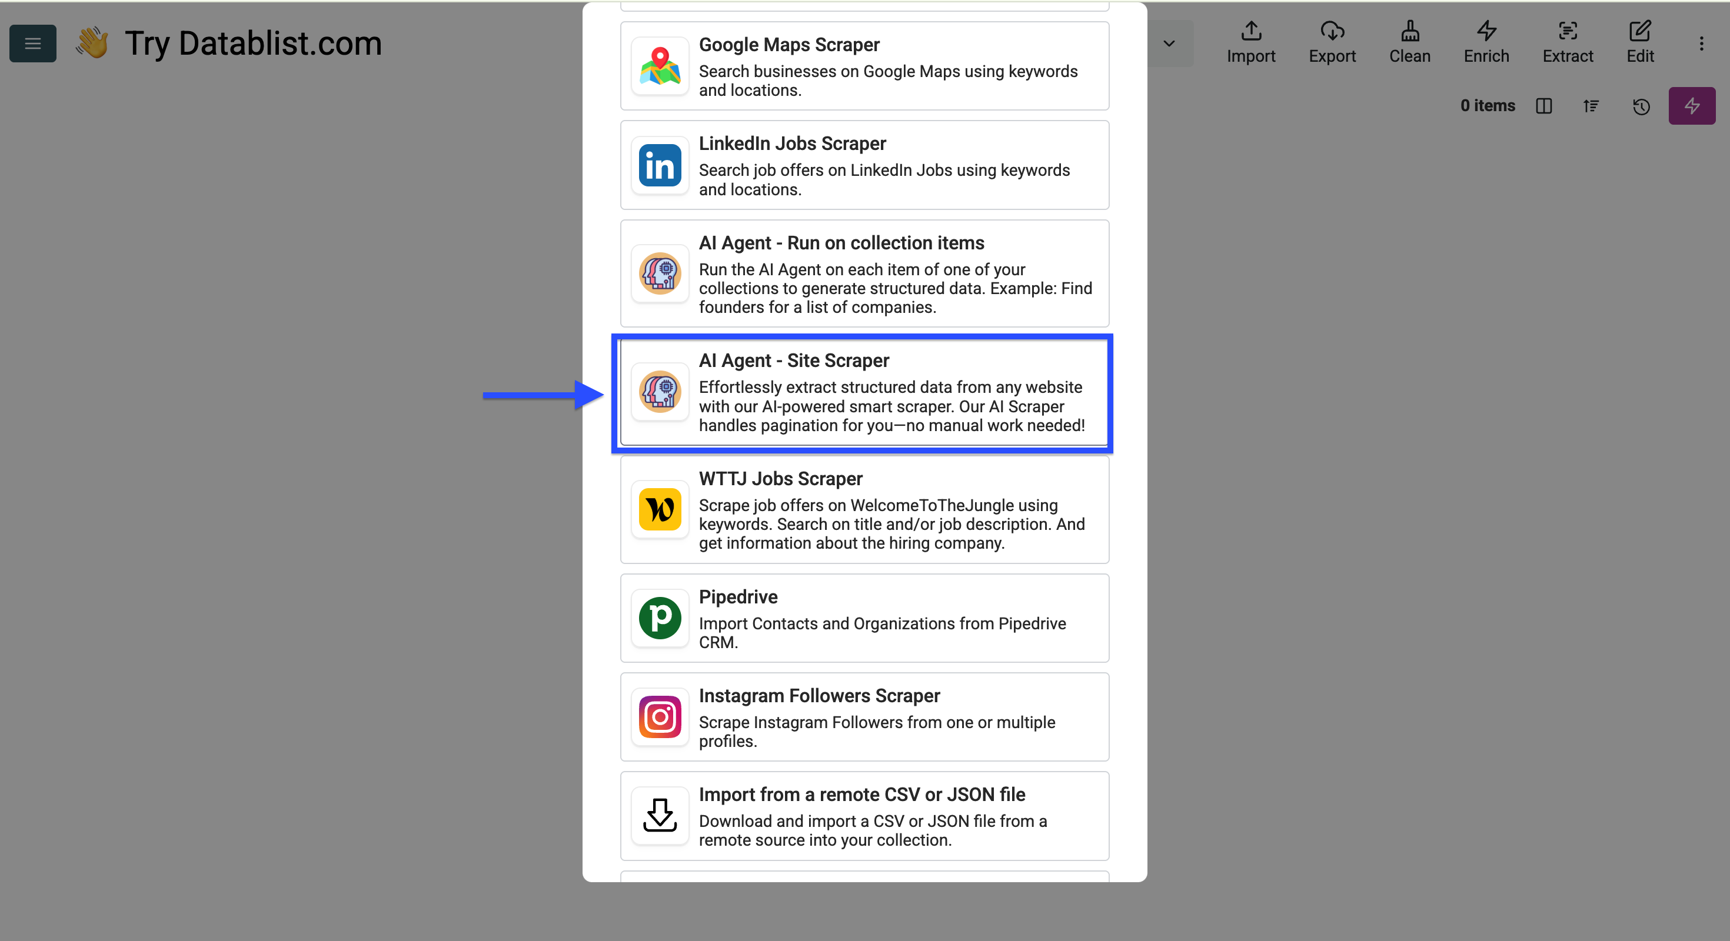Click the Instagram logo icon
Screen dimensions: 1730x941
pos(660,717)
